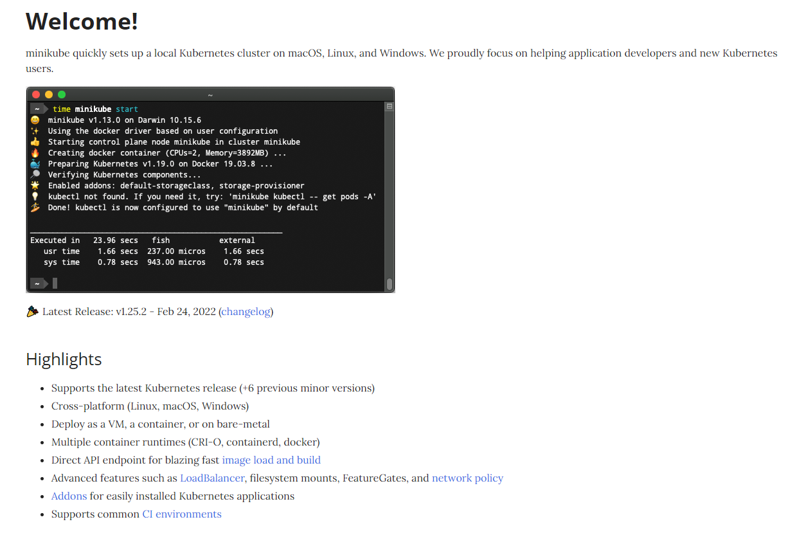Click the 'time minikube start' command text
Viewport: 810px width, 533px height.
pos(95,109)
